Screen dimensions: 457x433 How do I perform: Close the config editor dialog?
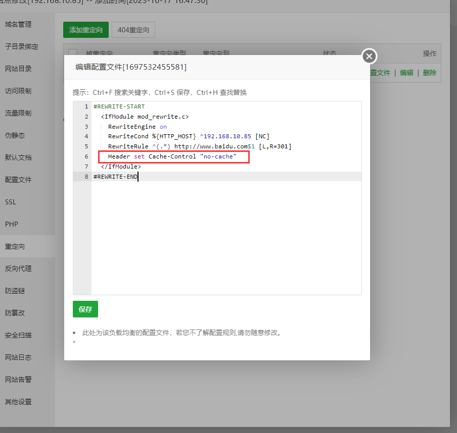click(x=369, y=56)
